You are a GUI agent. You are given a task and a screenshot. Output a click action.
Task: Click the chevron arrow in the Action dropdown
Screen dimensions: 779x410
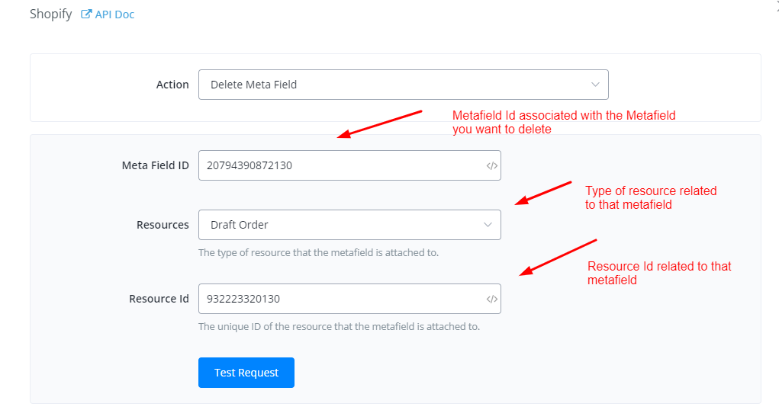(x=595, y=85)
